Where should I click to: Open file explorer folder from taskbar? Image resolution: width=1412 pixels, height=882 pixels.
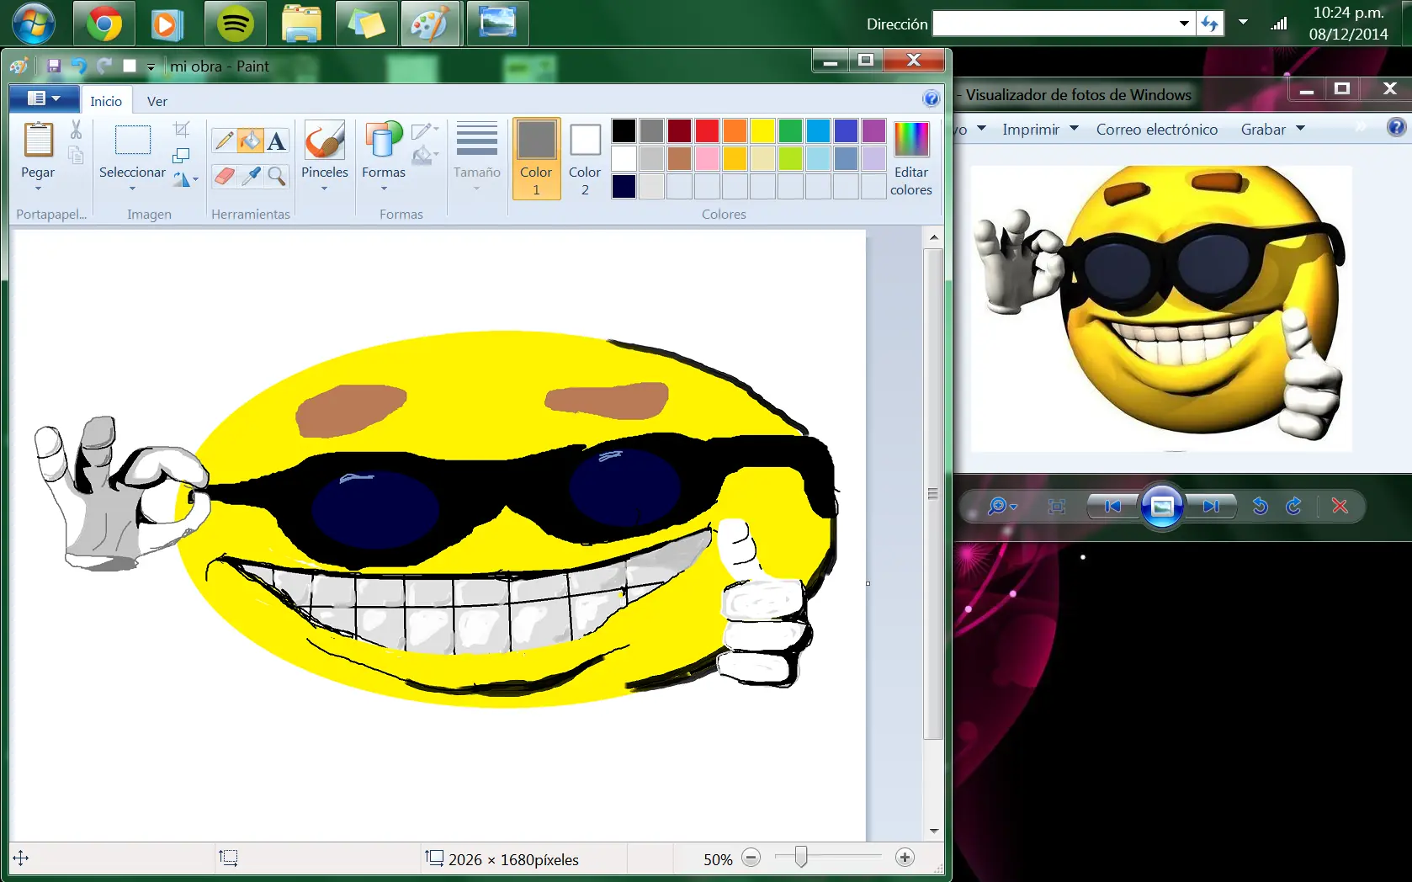(x=301, y=24)
